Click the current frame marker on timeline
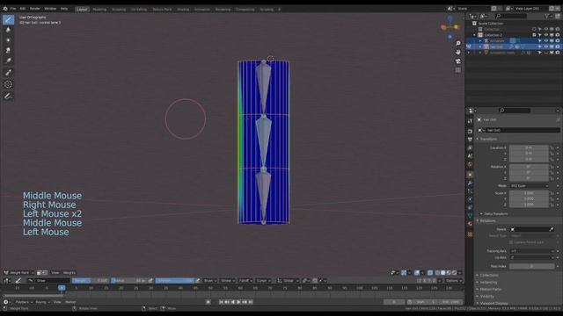Viewport: 563px width, 316px height. click(62, 288)
